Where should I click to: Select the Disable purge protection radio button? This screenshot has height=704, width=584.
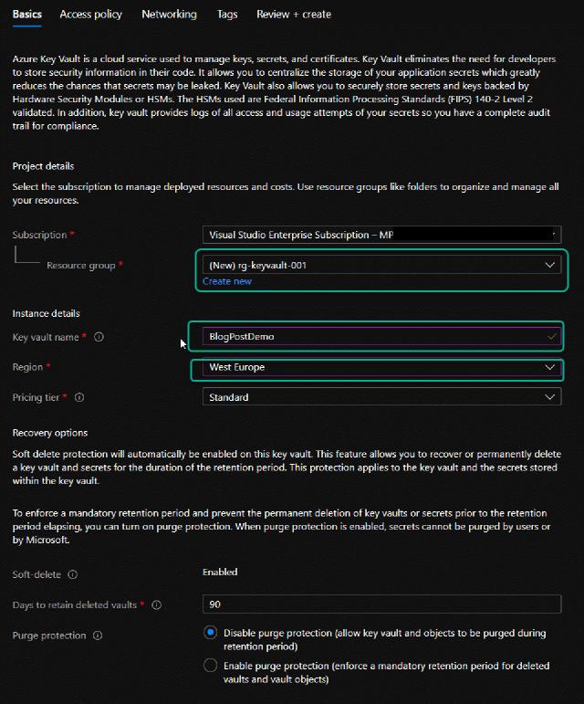tap(211, 633)
